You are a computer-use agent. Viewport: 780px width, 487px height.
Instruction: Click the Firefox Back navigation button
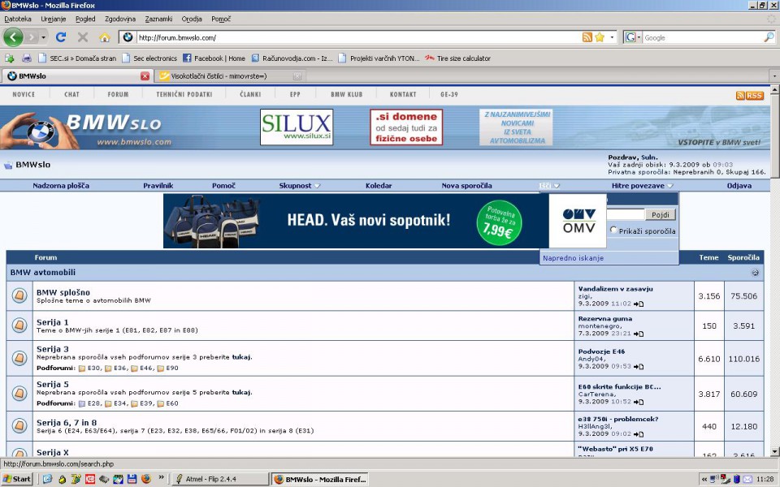tap(13, 37)
